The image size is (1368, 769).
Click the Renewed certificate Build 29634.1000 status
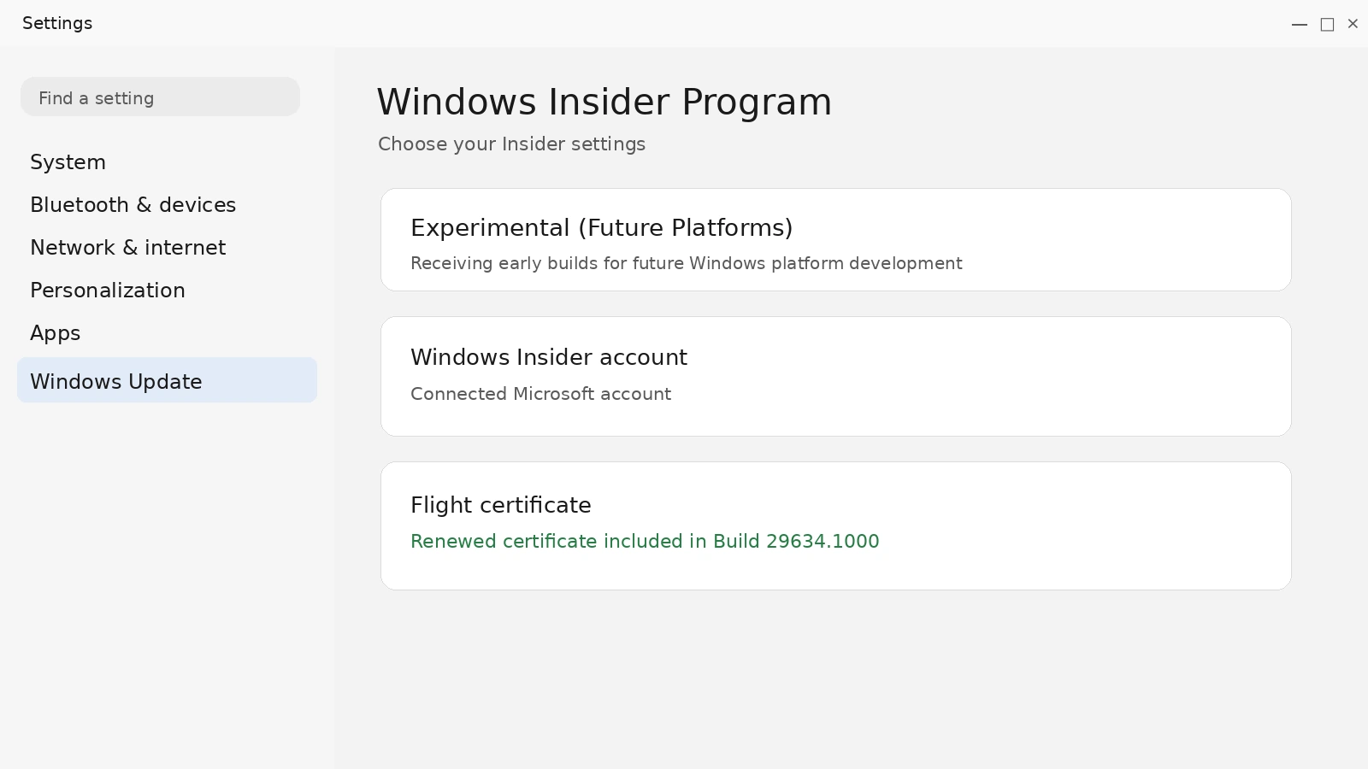(645, 542)
